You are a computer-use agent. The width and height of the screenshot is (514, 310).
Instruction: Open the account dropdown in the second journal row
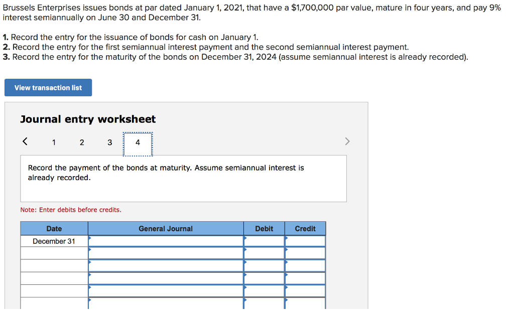click(x=90, y=252)
